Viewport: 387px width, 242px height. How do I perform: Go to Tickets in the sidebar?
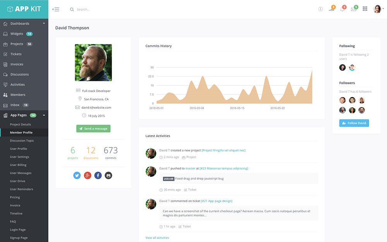tap(16, 54)
